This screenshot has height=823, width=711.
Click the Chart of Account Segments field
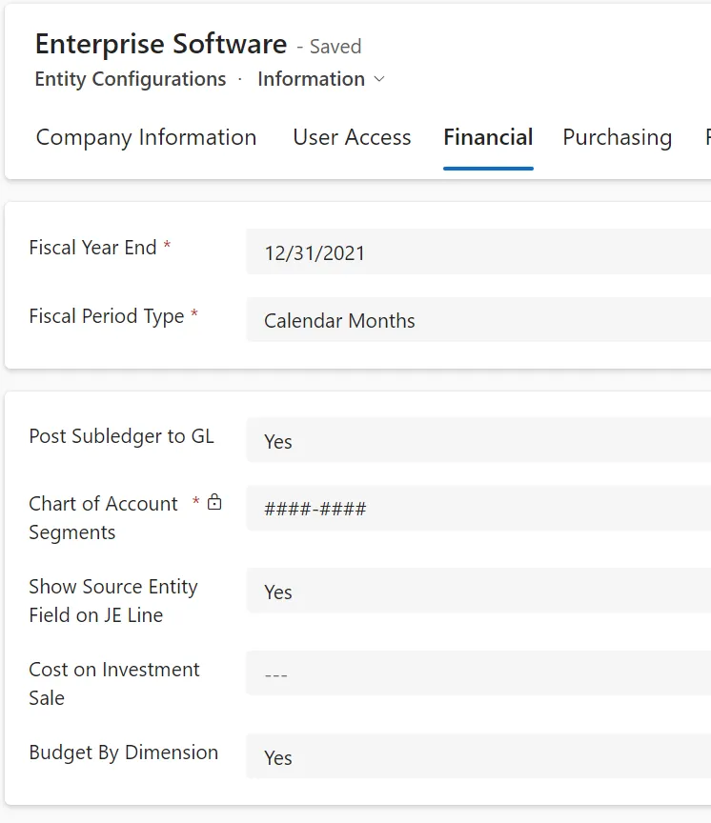tap(478, 508)
